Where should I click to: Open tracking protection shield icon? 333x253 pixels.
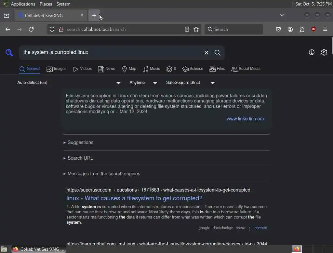click(52, 29)
